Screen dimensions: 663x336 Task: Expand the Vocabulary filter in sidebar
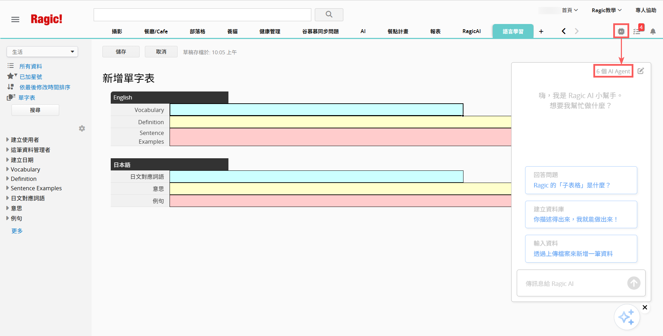25,169
